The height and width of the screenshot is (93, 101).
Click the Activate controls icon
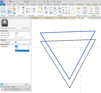tap(40, 9)
